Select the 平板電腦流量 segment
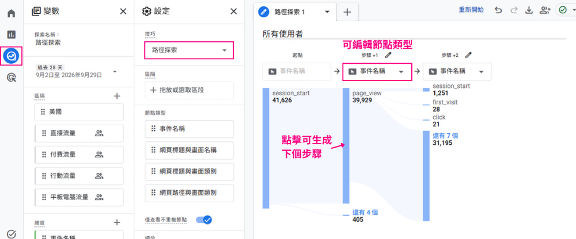576x239 pixels. tap(79, 197)
